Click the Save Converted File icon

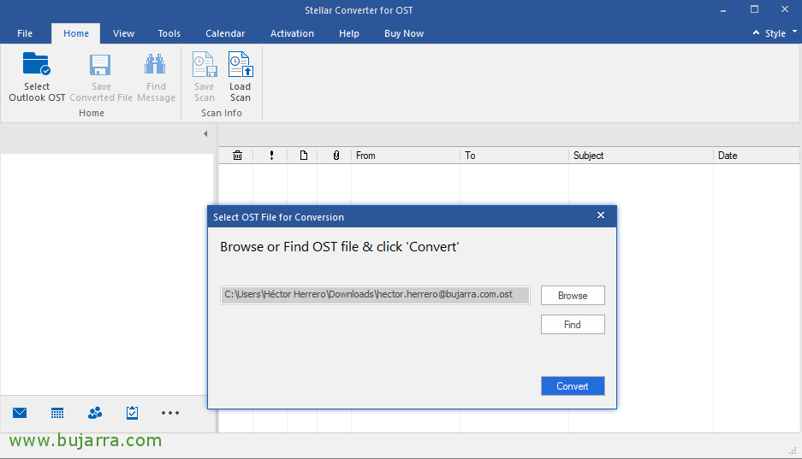coord(100,65)
